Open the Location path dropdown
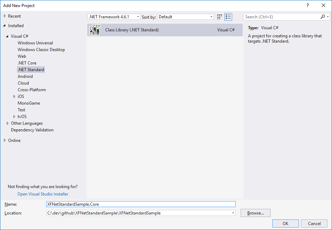The image size is (332, 230). 233,213
